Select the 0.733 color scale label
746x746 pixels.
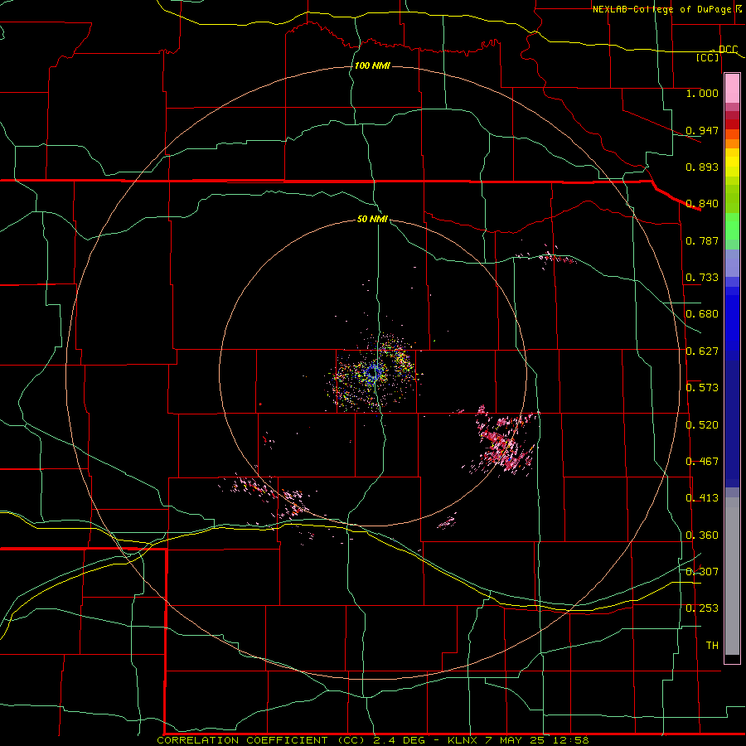(702, 278)
